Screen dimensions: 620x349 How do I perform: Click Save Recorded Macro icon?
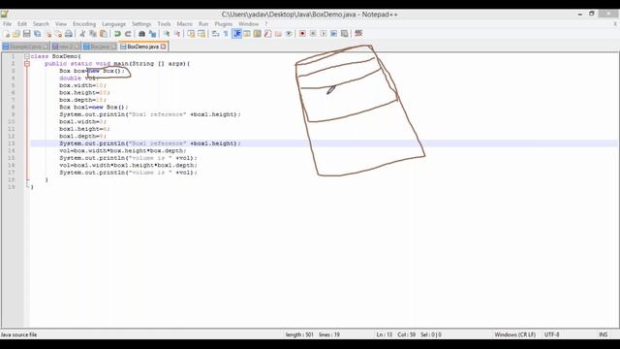tap(345, 34)
